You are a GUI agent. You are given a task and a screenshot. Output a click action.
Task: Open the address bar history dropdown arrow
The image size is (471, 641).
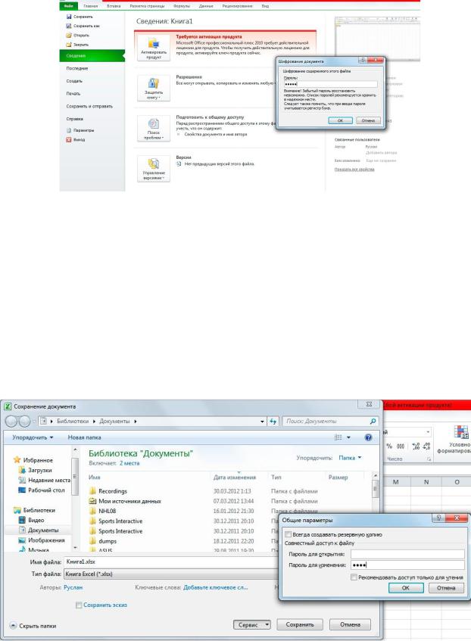click(262, 421)
